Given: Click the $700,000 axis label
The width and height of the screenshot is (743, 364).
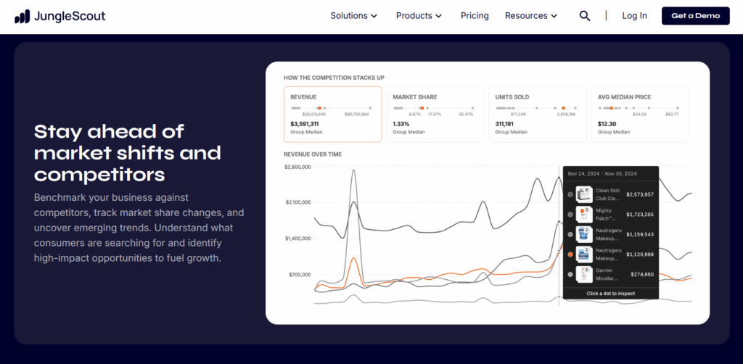Looking at the screenshot, I should (300, 275).
